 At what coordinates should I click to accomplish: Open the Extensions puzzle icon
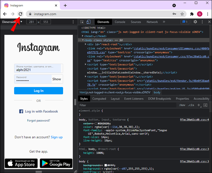pyautogui.click(x=192, y=14)
